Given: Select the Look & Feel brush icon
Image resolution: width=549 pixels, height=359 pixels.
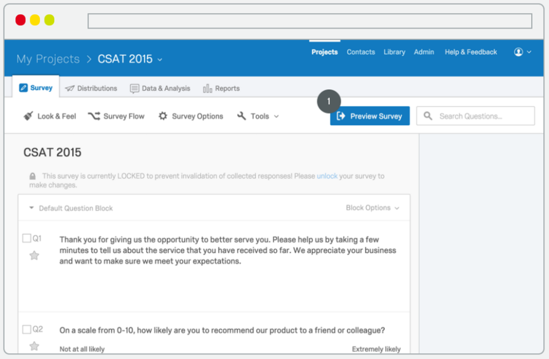Looking at the screenshot, I should coord(29,116).
